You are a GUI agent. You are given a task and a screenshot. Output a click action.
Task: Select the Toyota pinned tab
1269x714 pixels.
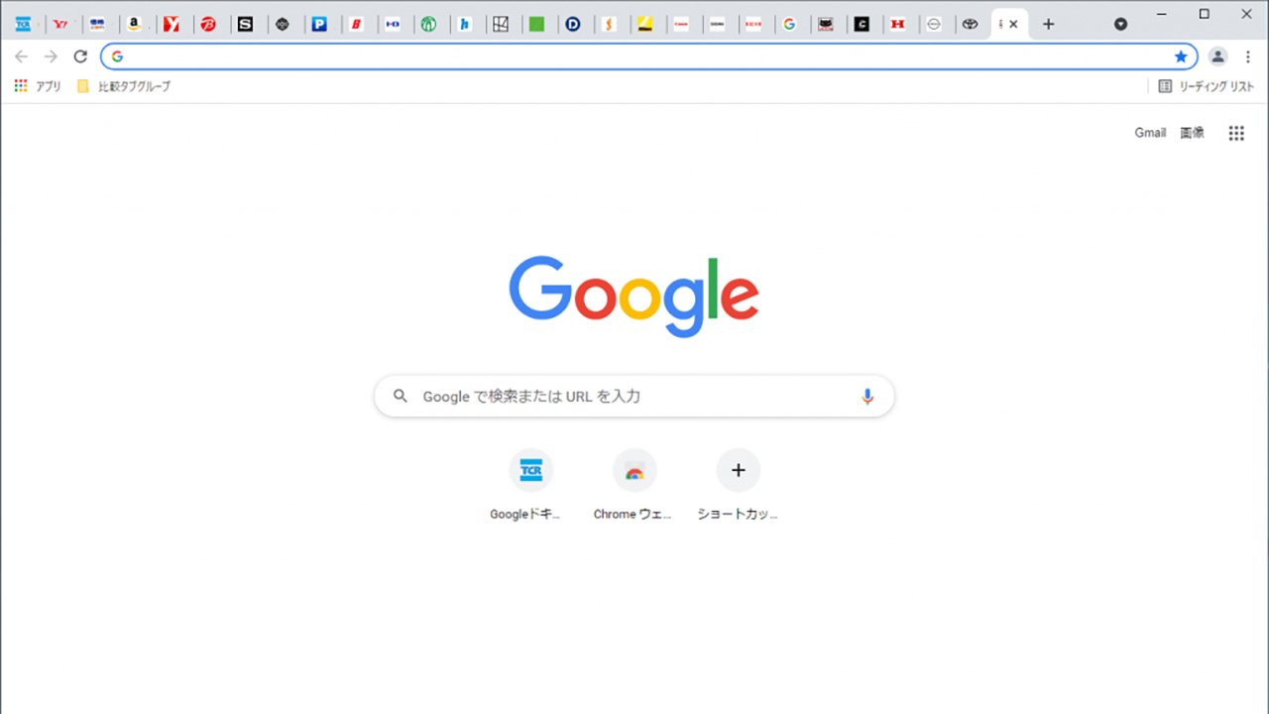(970, 23)
